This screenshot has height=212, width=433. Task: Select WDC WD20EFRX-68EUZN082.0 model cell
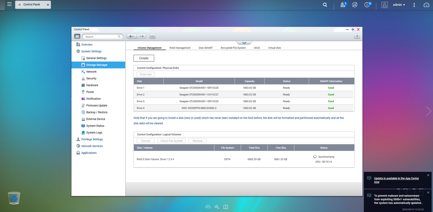tap(199, 108)
